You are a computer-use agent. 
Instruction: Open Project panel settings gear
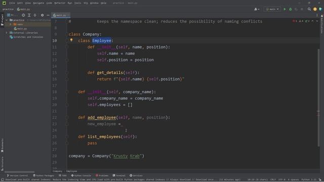point(42,15)
